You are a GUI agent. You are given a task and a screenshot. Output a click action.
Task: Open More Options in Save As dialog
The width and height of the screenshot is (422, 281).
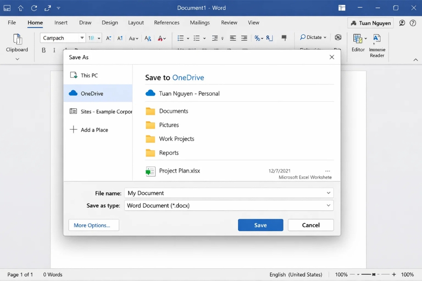(93, 225)
